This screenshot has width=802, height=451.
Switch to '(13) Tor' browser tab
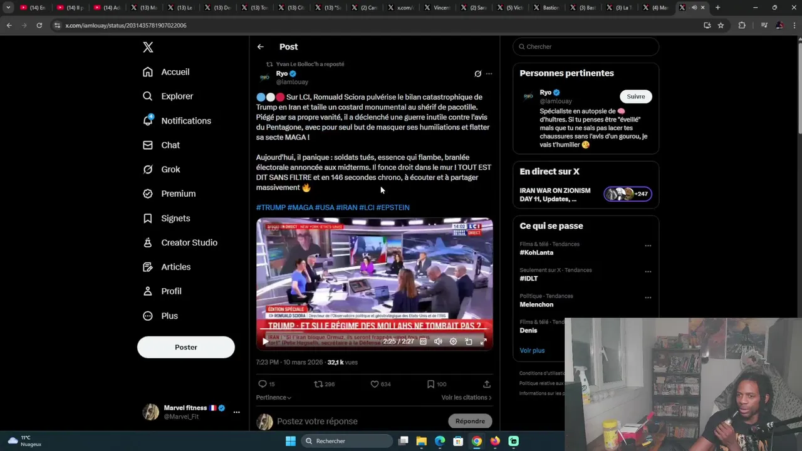[254, 8]
